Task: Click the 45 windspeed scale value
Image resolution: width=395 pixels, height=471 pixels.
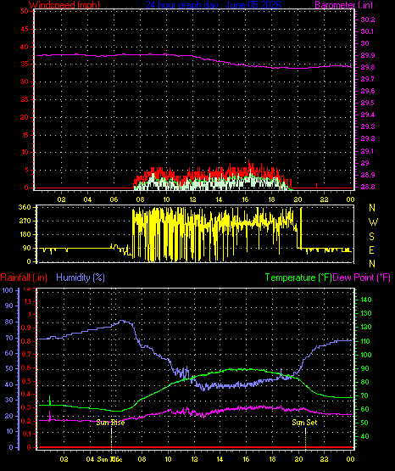Action: [x=25, y=29]
